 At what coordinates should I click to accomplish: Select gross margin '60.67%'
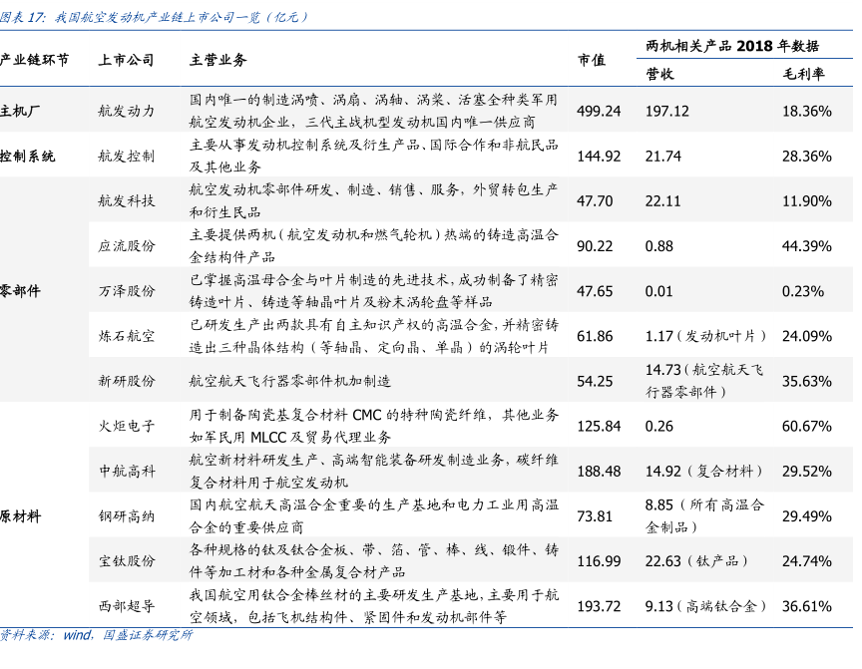pos(807,427)
